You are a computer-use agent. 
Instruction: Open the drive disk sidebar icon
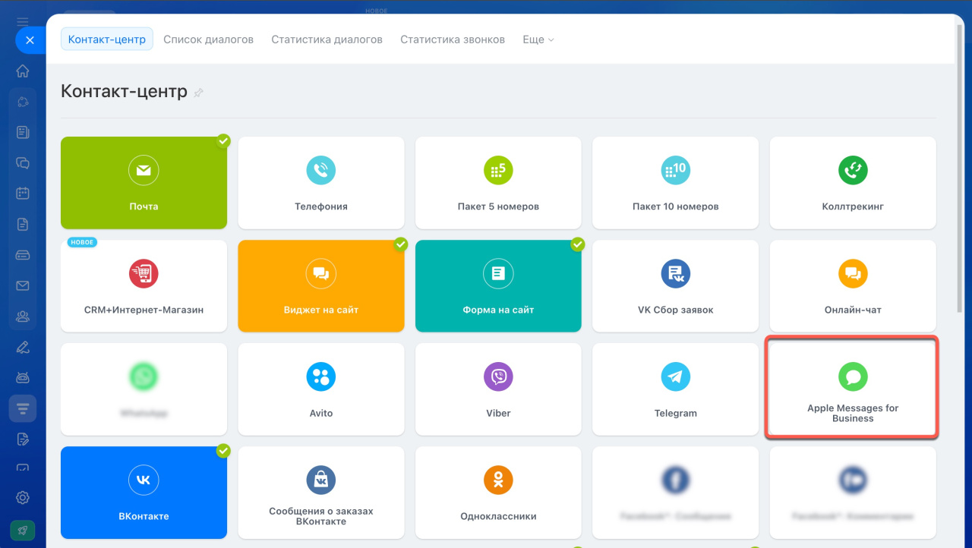[x=23, y=255]
